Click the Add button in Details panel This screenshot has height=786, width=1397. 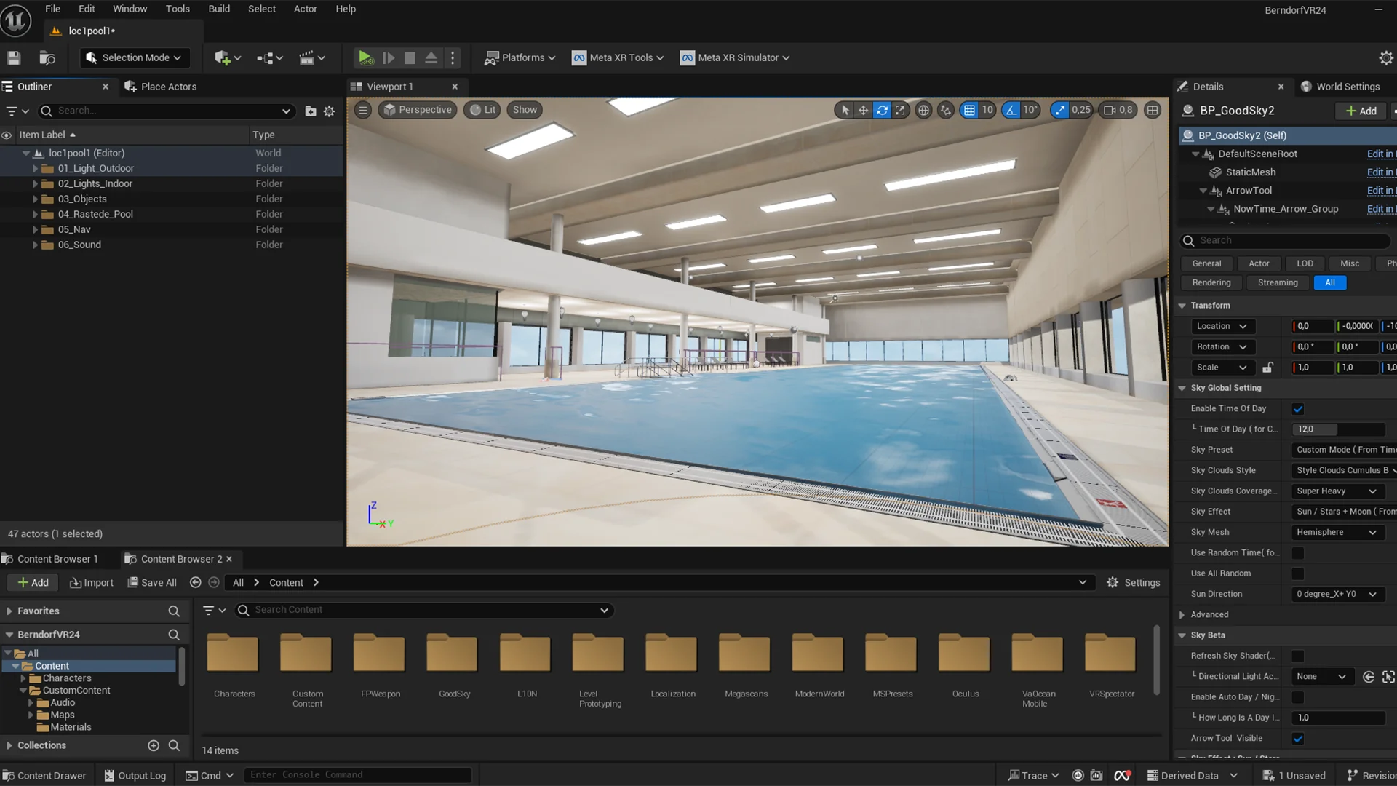click(x=1360, y=111)
